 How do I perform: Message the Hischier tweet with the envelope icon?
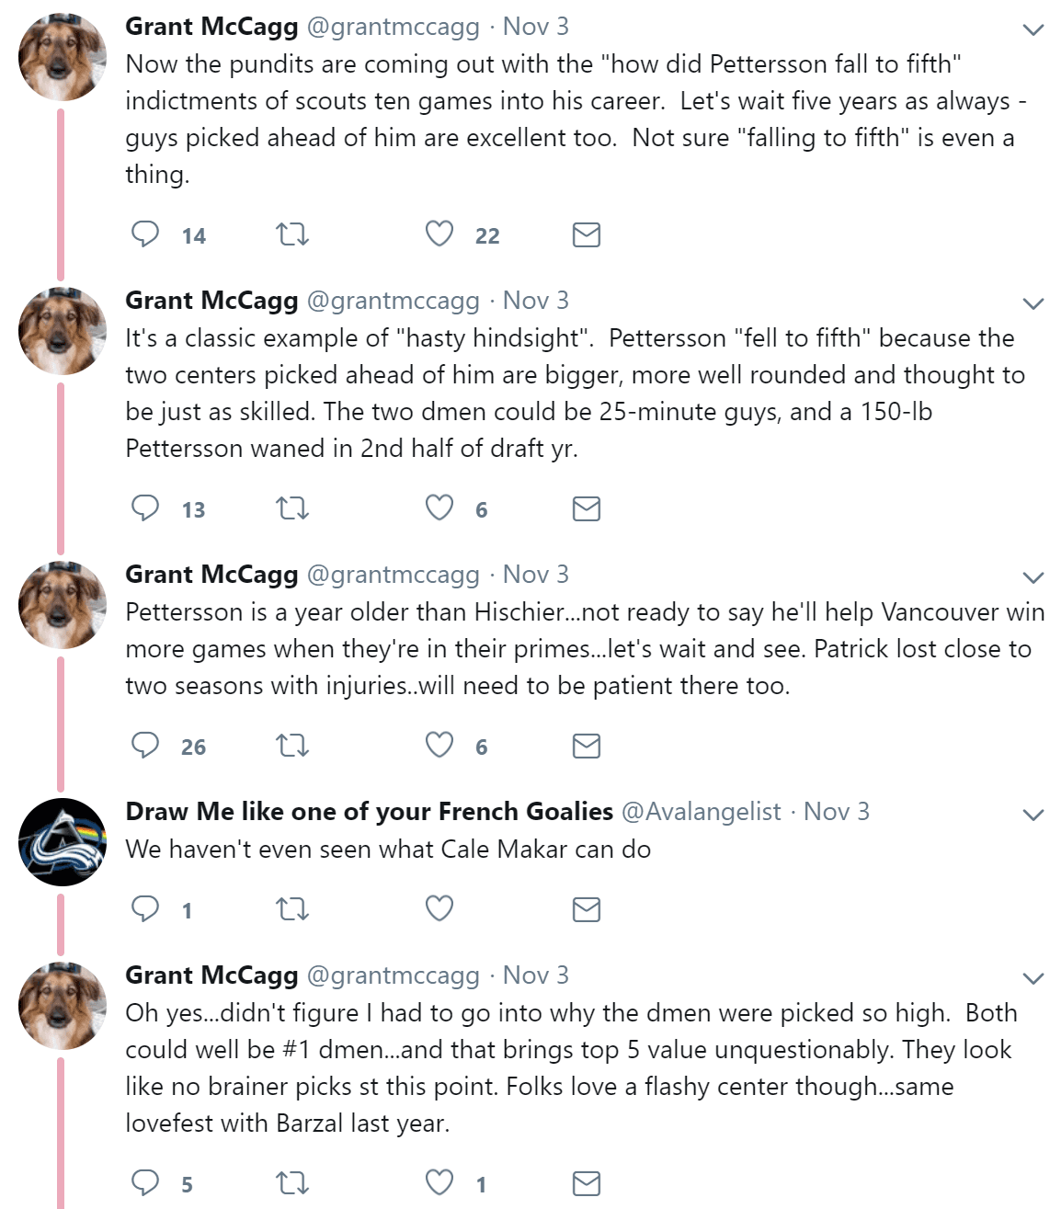pos(586,746)
